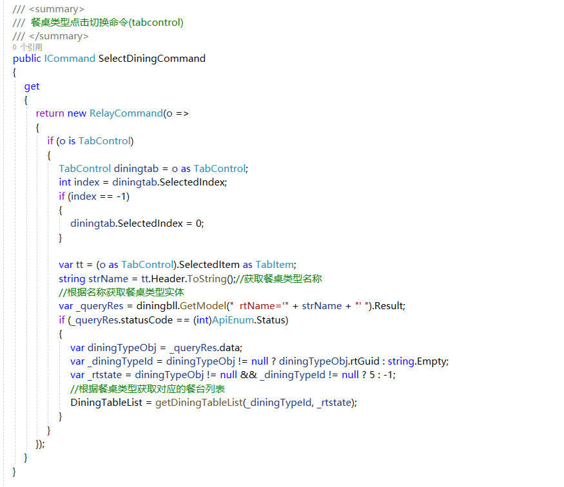This screenshot has width=564, height=487.
Task: Click the 'if (index == -1)' condition
Action: coord(94,196)
